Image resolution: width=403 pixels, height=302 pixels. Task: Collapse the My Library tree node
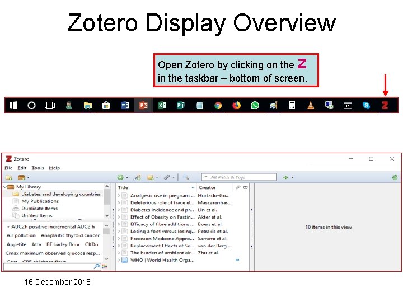tap(5, 187)
